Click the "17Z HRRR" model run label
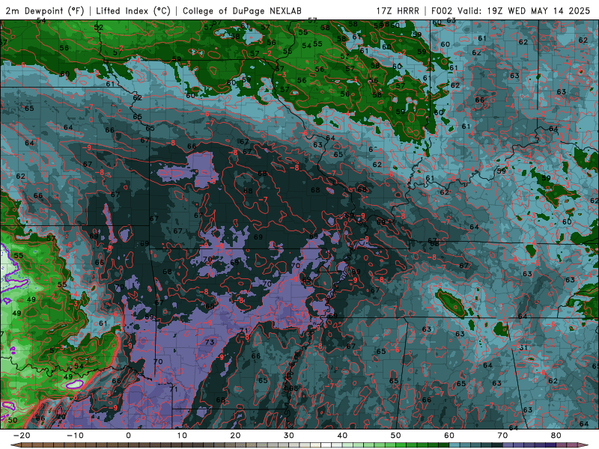599x449 pixels. point(398,10)
